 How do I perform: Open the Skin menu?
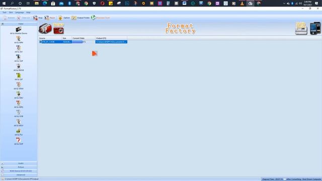coord(11,13)
